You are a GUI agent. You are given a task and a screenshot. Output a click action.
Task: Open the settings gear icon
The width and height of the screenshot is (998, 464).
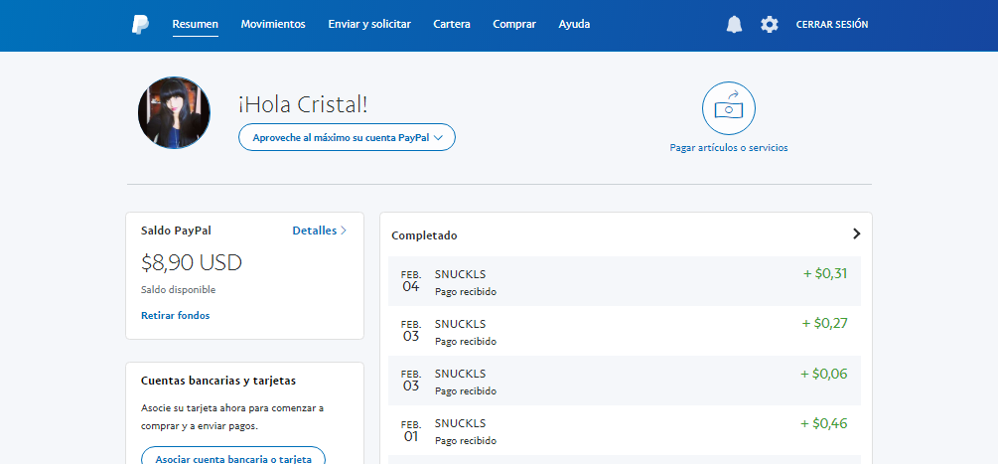click(x=769, y=25)
